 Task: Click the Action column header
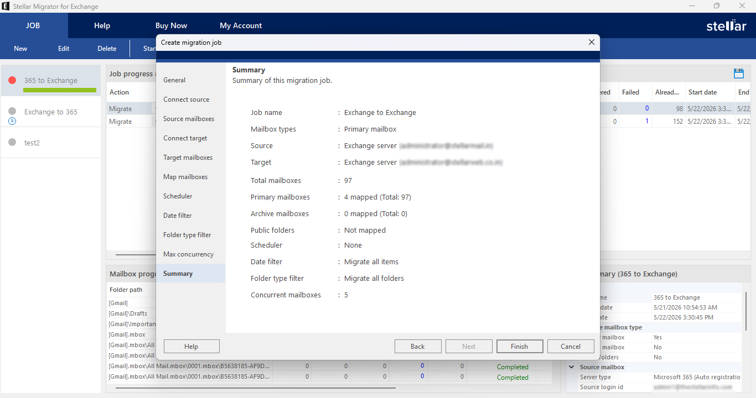(119, 92)
